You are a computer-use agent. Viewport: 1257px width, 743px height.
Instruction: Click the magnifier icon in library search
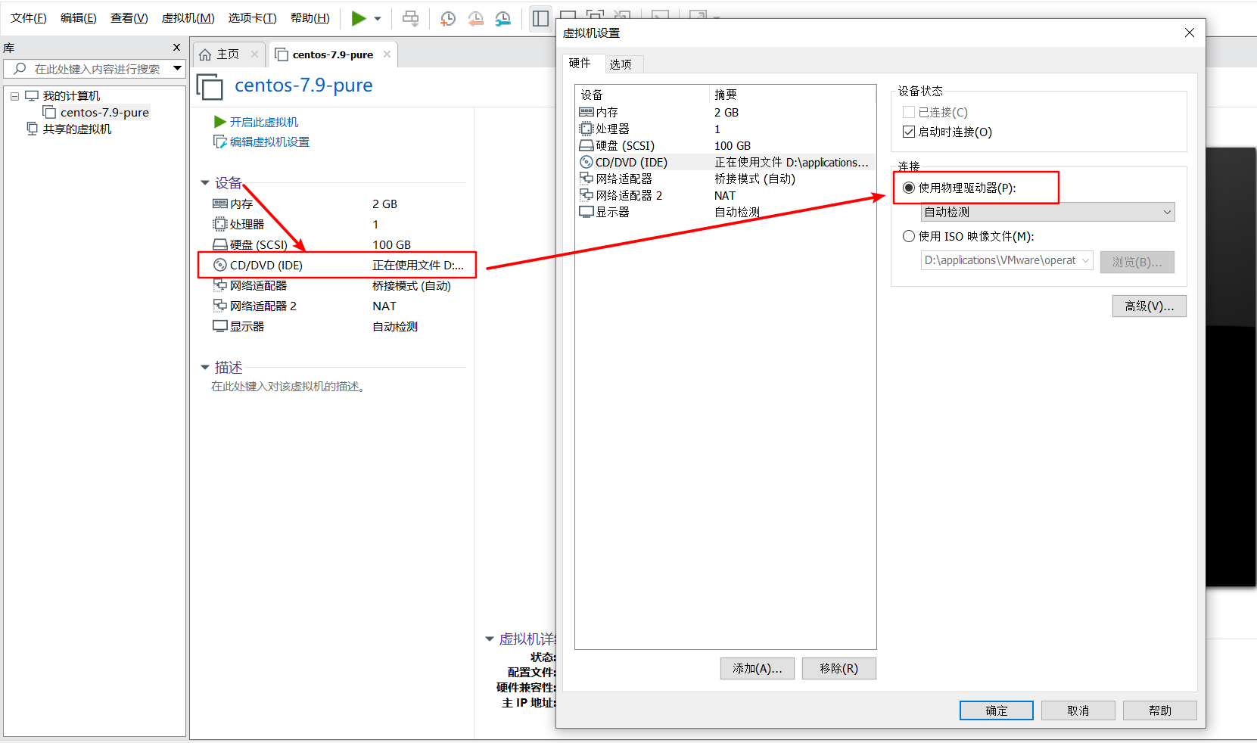tap(20, 69)
